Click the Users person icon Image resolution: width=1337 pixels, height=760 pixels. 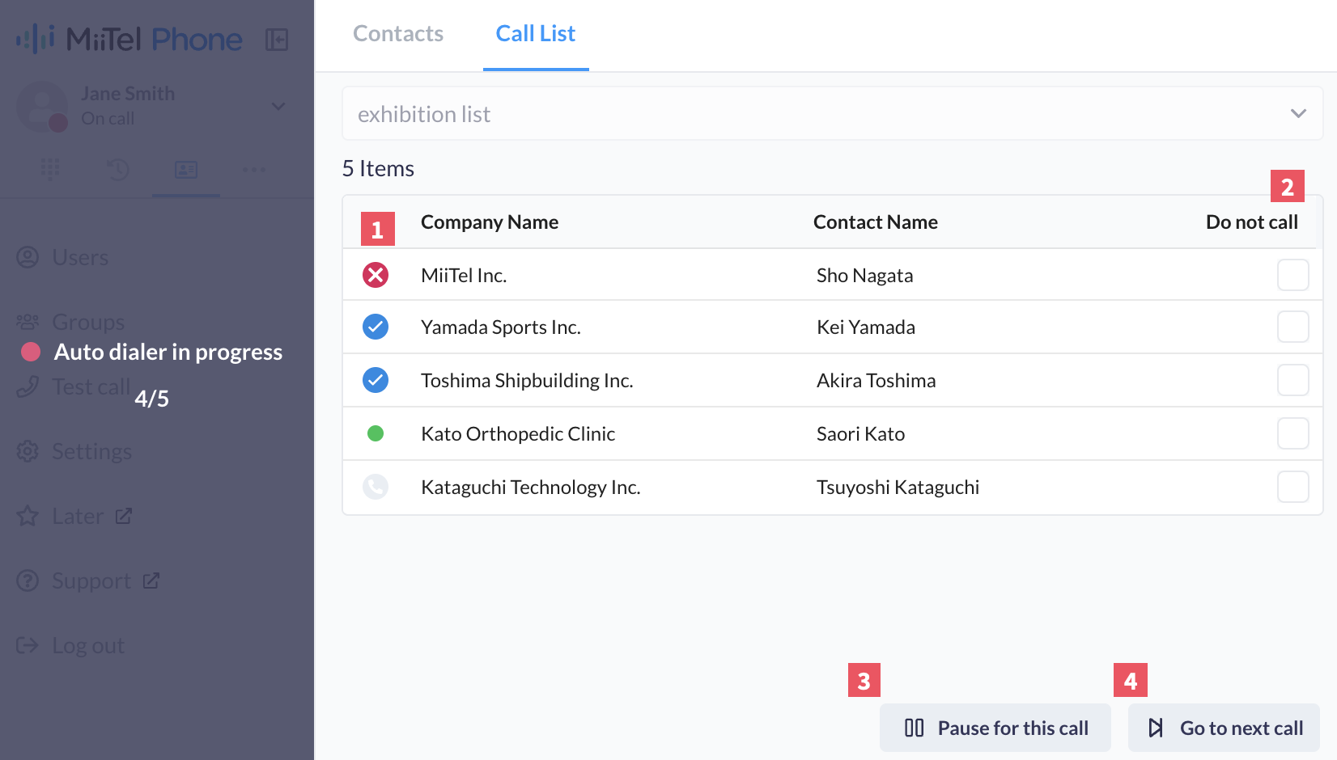28,257
